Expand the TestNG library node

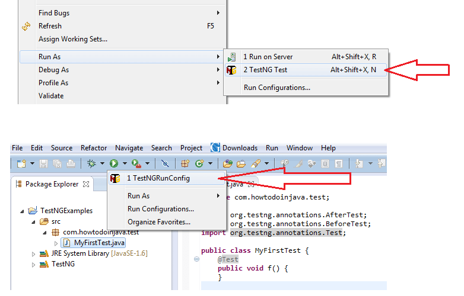tap(33, 265)
